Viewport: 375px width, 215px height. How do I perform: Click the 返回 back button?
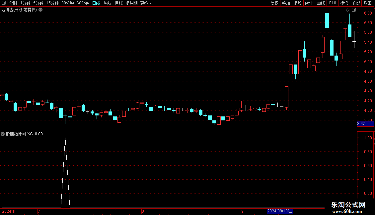tap(368, 3)
